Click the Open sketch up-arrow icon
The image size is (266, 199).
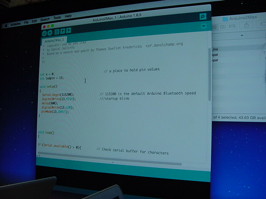click(x=63, y=31)
